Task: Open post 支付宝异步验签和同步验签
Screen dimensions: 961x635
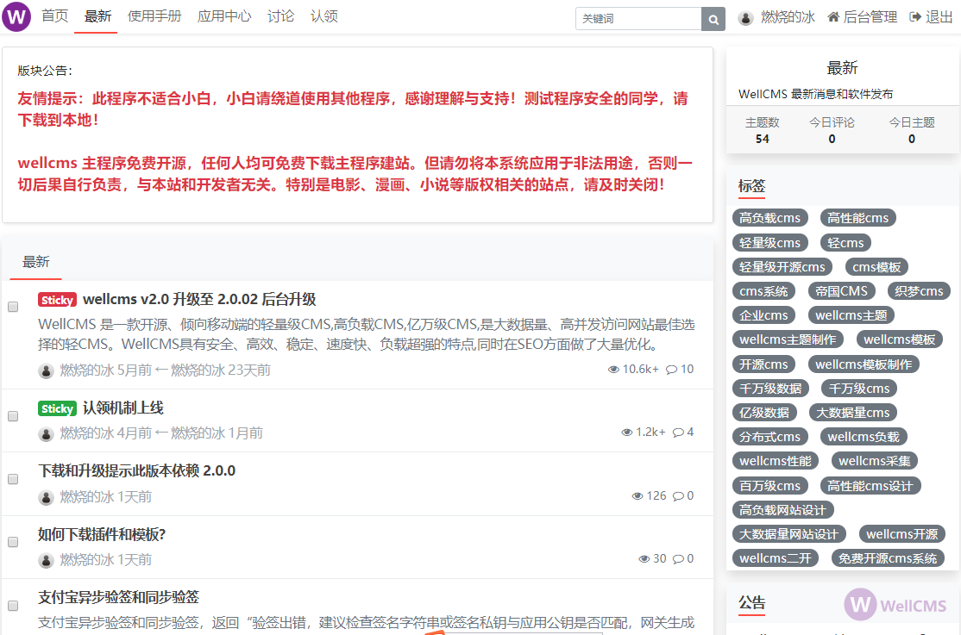Action: click(118, 598)
